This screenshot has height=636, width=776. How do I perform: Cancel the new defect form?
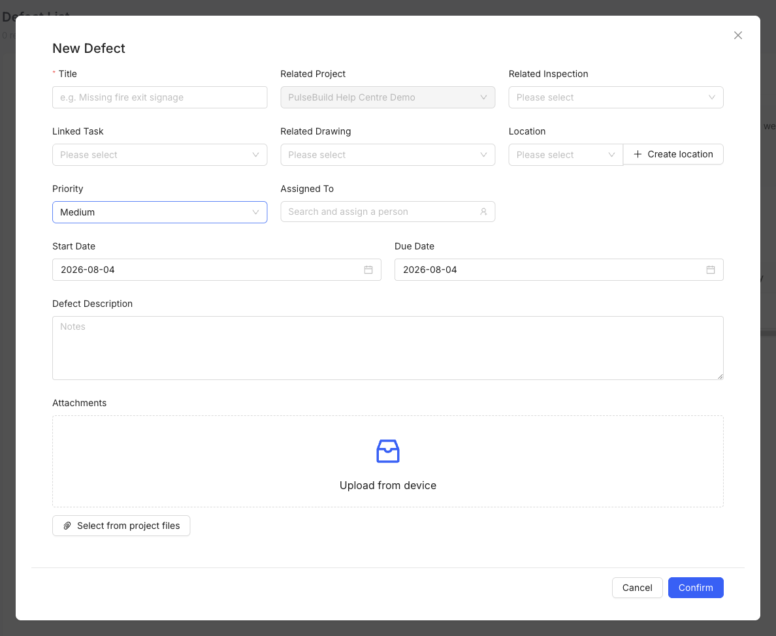coord(637,588)
